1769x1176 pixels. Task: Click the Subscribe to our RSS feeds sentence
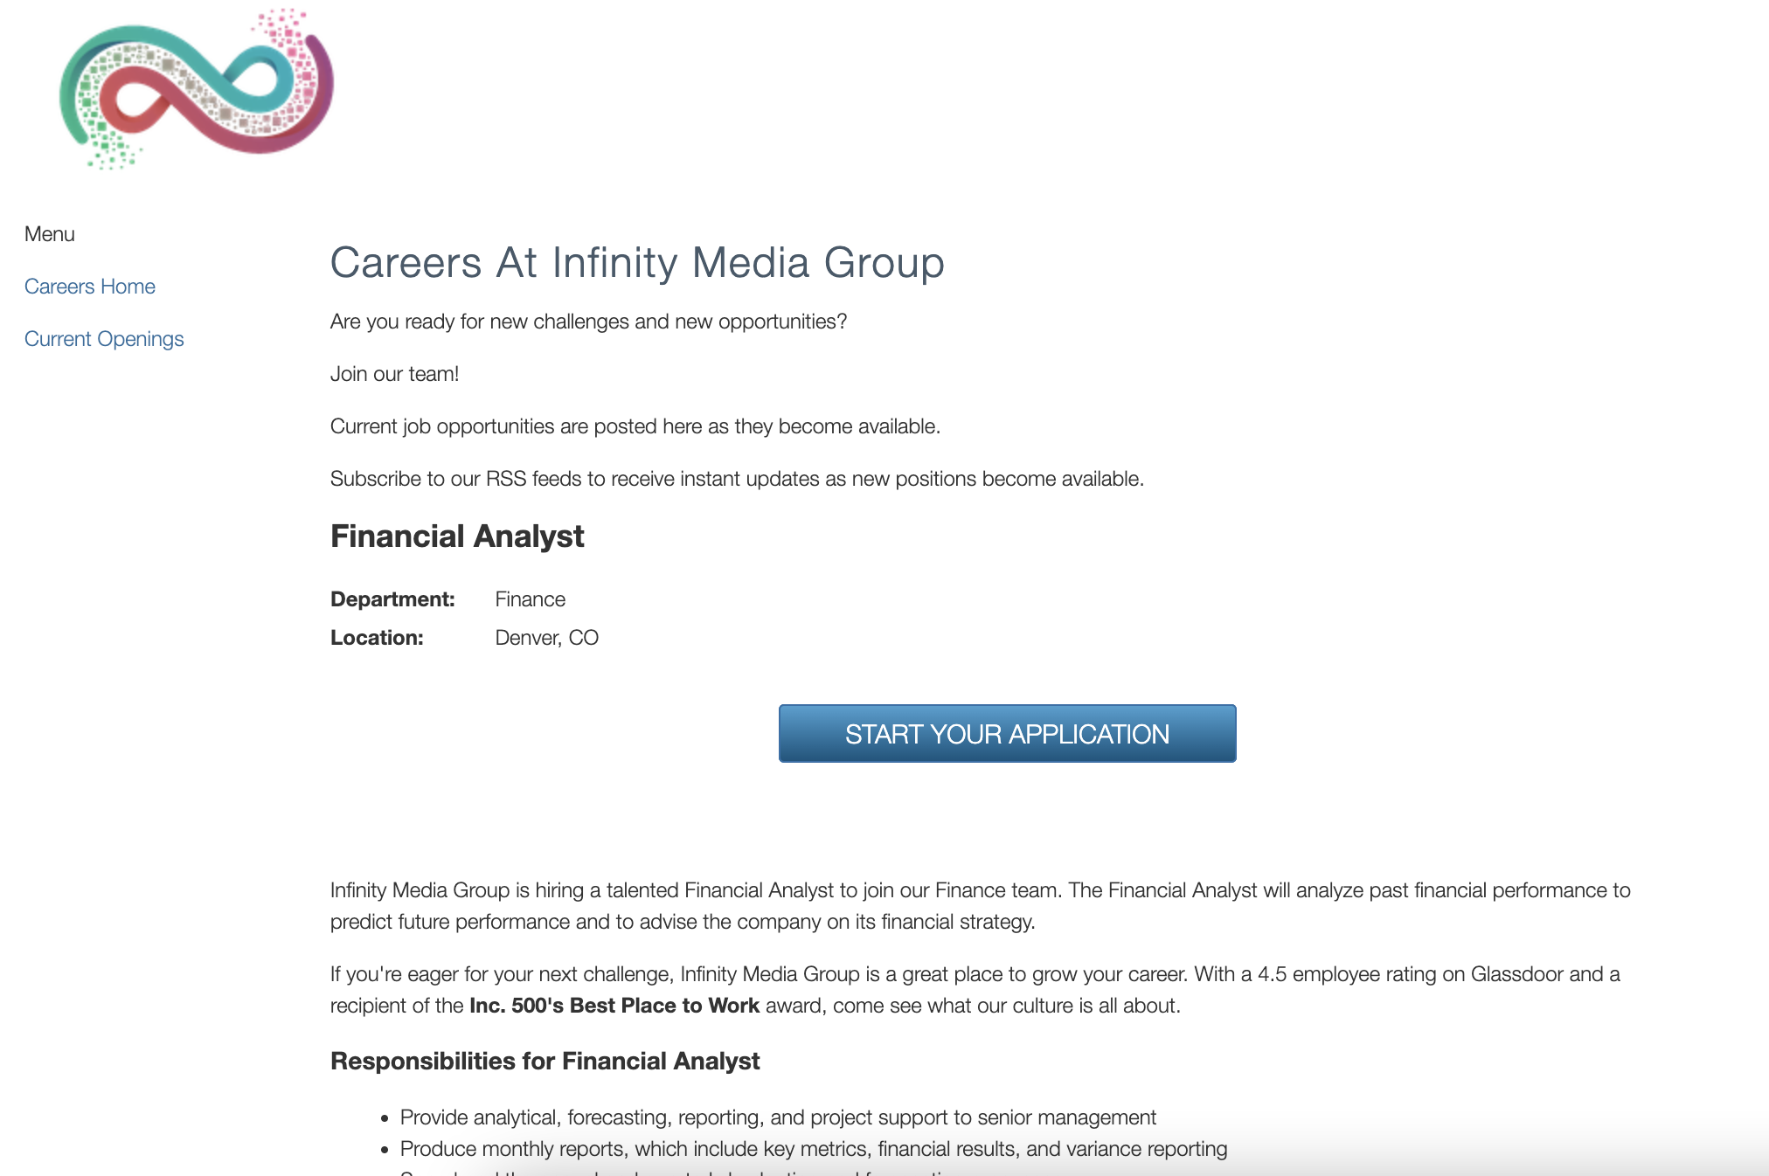click(x=737, y=479)
